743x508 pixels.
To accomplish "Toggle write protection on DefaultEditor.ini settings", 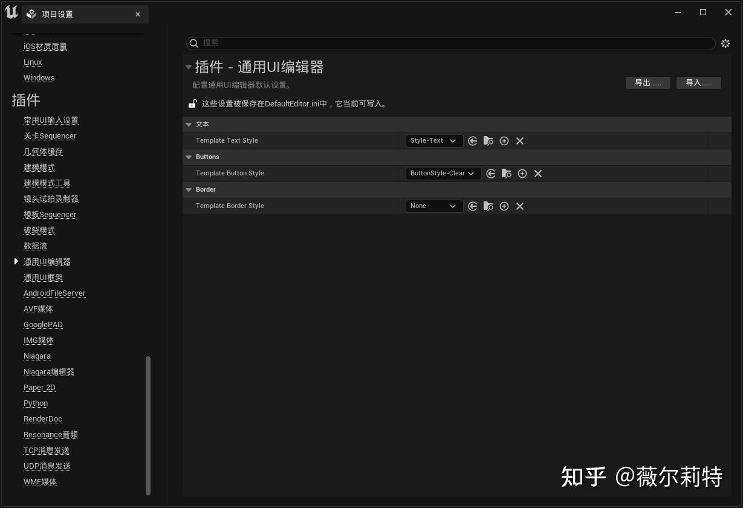I will pos(192,103).
